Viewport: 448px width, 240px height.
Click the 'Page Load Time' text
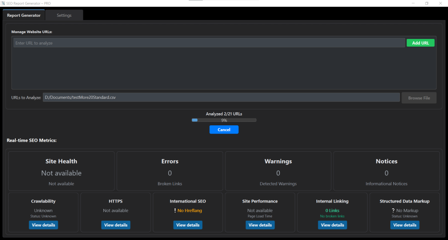point(260,216)
